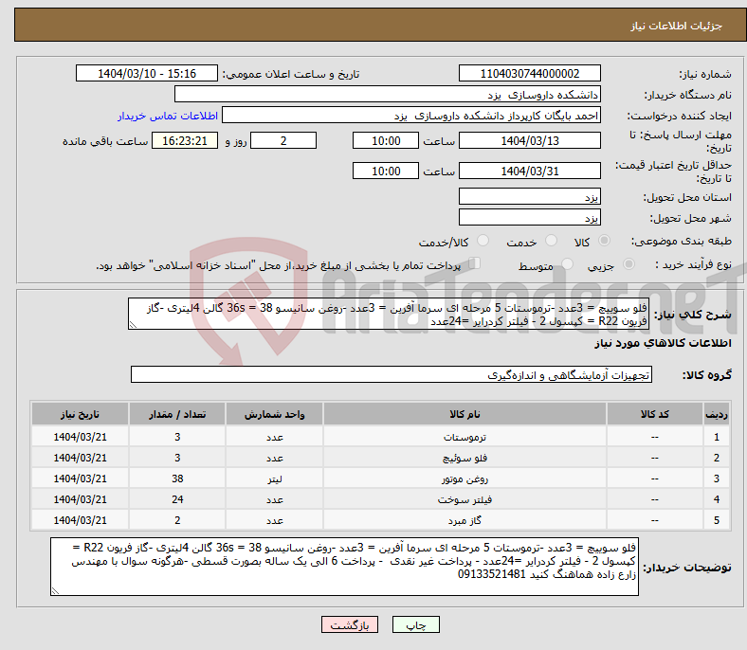Viewport: 747px width, 650px height.
Task: Select the خدمت radio button
Action: (551, 241)
